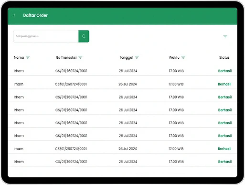Viewport: 245px width, 185px height.
Task: Click the 'Daftar Order' page title
Action: [x=35, y=15]
